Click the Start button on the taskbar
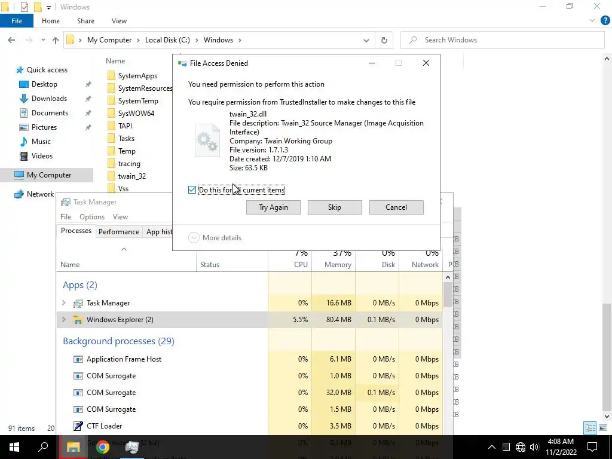Image resolution: width=612 pixels, height=459 pixels. pyautogui.click(x=14, y=447)
